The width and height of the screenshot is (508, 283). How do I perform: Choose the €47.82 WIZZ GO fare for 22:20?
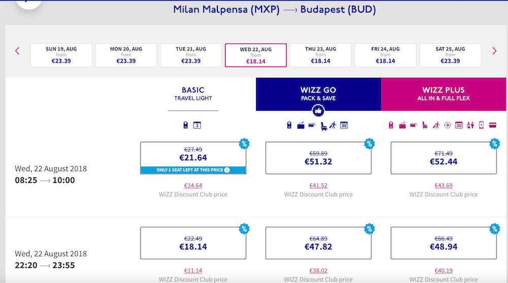click(319, 243)
